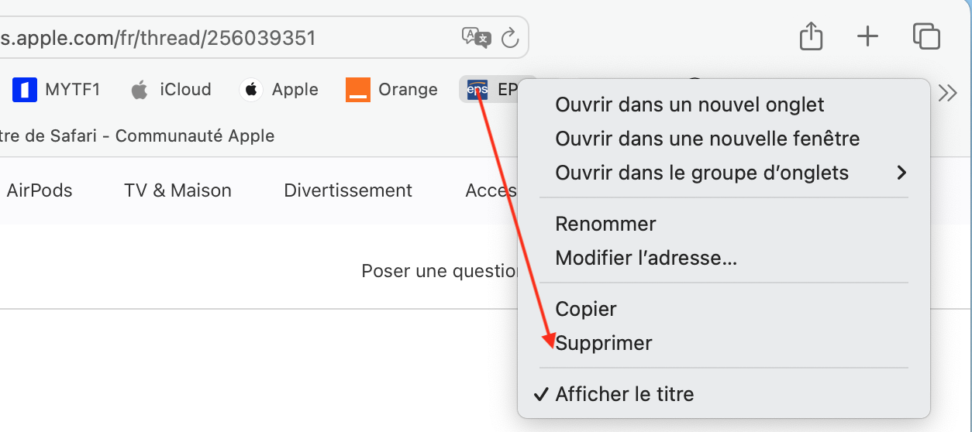This screenshot has width=972, height=432.
Task: Select Renommer in the context menu
Action: [x=605, y=224]
